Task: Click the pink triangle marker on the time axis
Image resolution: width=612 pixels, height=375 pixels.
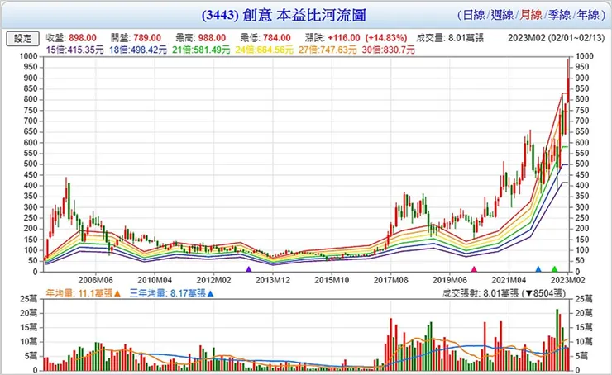Action: (x=474, y=269)
